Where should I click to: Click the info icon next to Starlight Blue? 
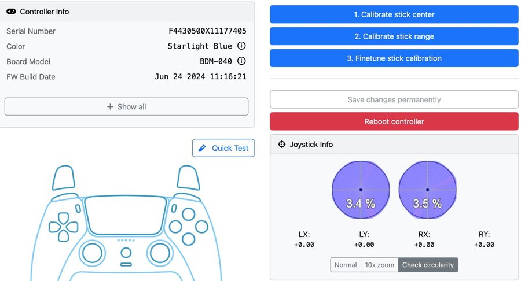(242, 46)
